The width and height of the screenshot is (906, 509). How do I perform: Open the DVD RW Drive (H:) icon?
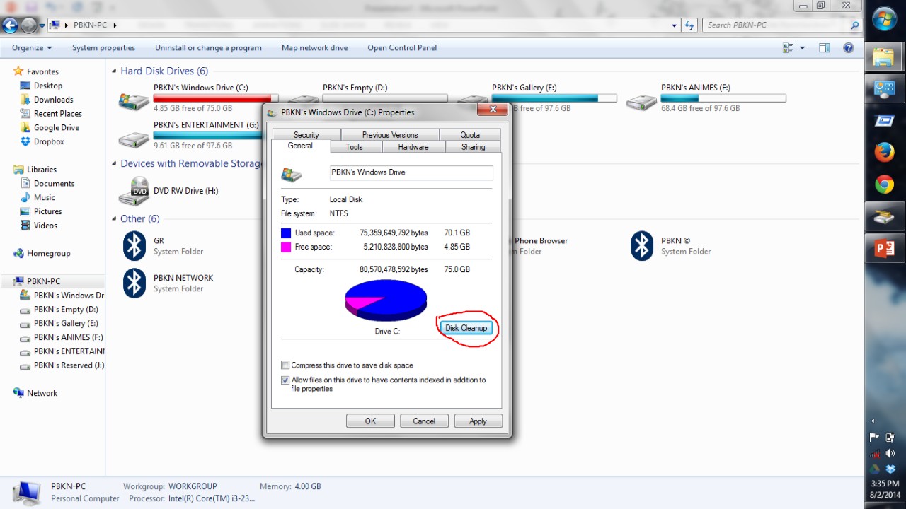click(134, 191)
